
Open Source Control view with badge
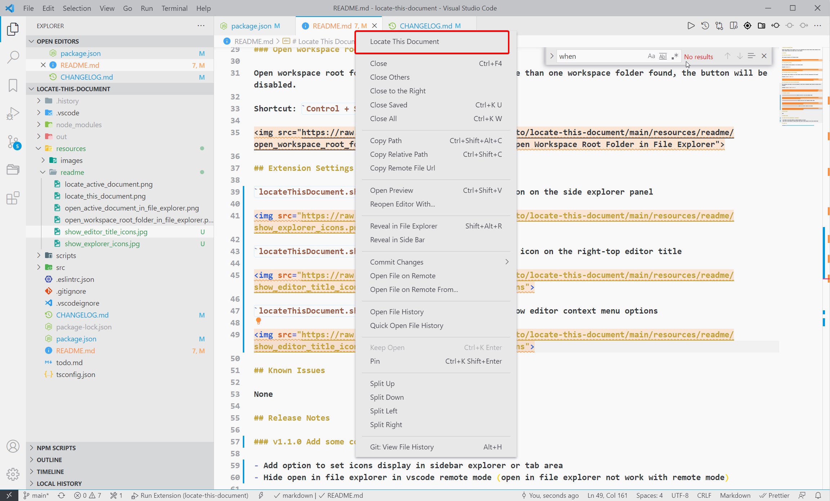[x=13, y=142]
